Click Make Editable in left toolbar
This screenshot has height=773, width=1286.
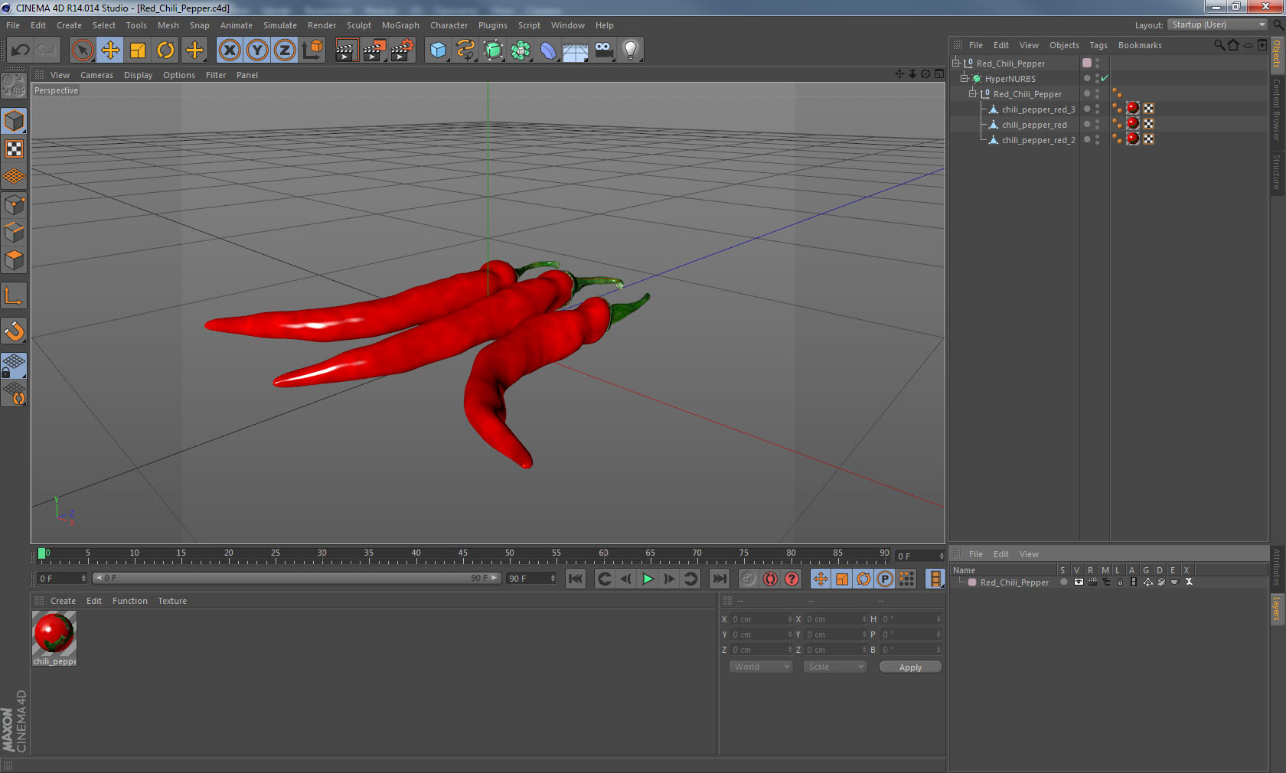click(14, 86)
